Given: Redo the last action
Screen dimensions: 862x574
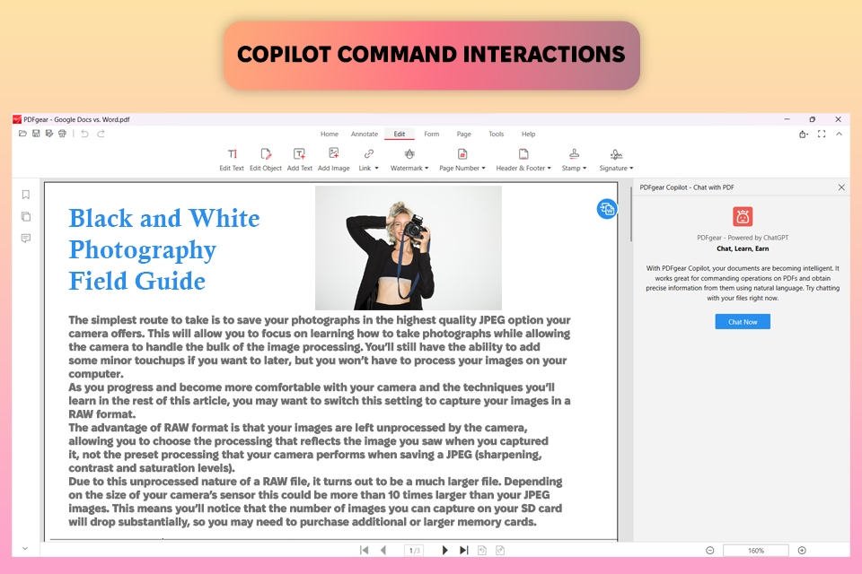Looking at the screenshot, I should click(101, 134).
